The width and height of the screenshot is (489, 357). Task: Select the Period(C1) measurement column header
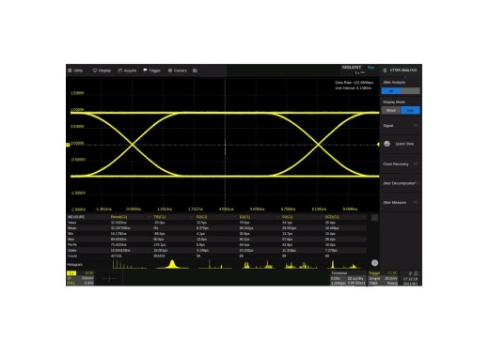[118, 217]
